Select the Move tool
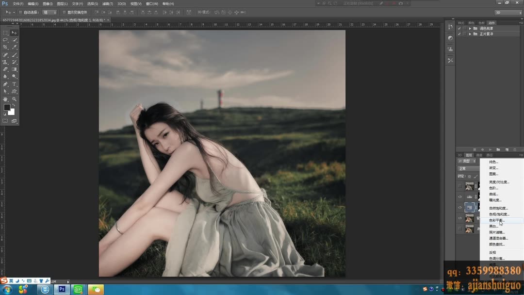The width and height of the screenshot is (524, 295). tap(15, 33)
